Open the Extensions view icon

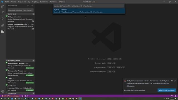3,31
